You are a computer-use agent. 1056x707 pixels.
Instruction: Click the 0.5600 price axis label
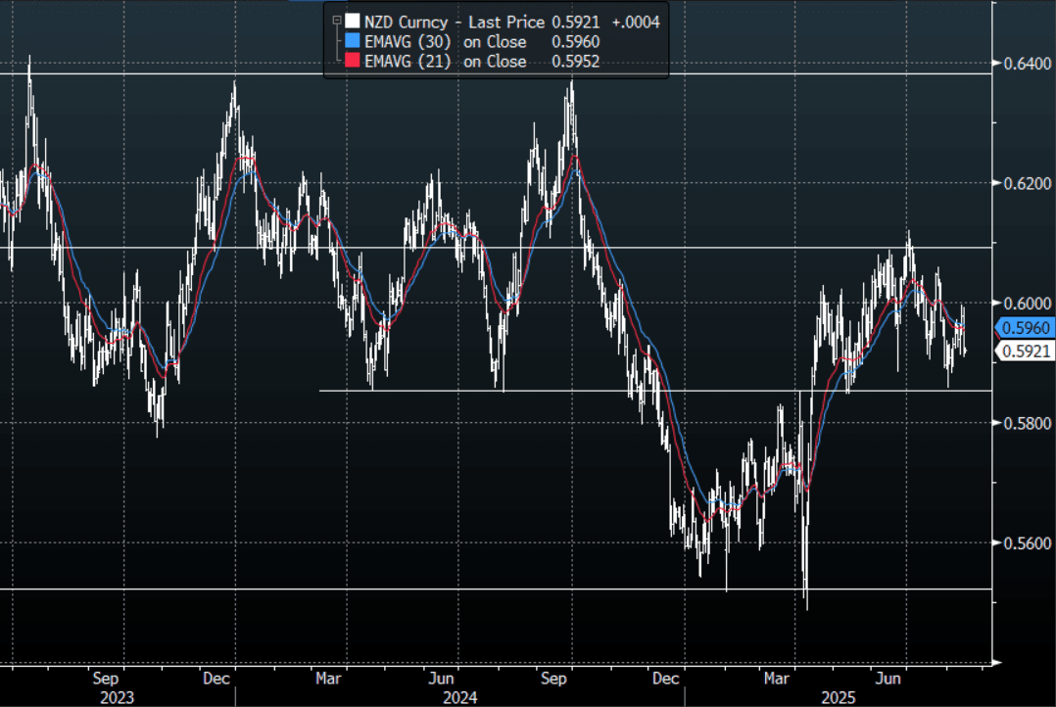pos(1021,542)
